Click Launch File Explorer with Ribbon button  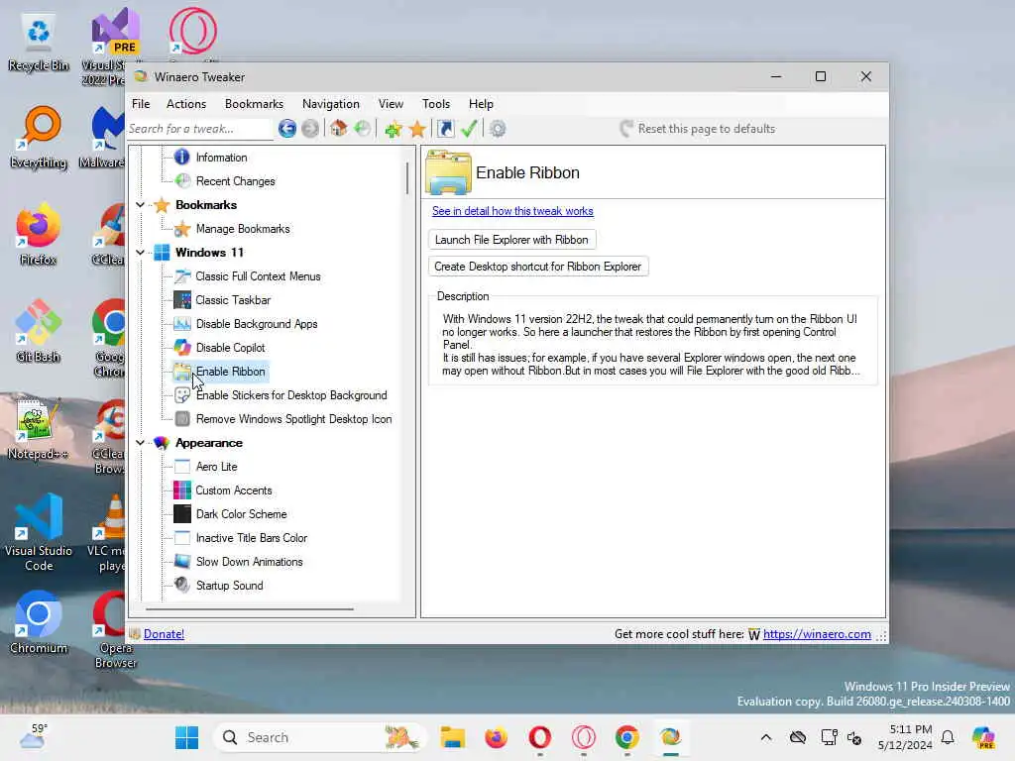(511, 240)
